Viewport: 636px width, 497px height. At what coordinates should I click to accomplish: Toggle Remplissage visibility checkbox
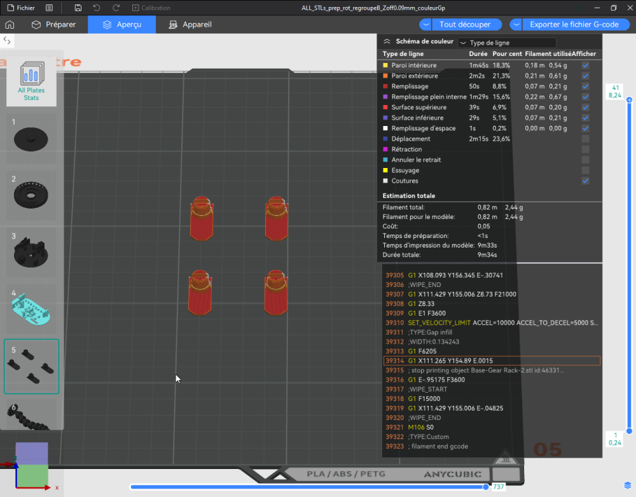click(585, 86)
